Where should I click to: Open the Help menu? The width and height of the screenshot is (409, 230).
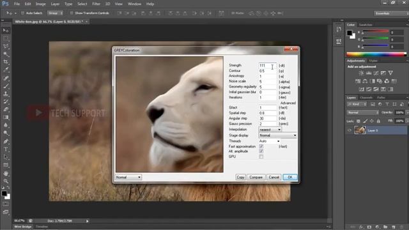coord(150,4)
